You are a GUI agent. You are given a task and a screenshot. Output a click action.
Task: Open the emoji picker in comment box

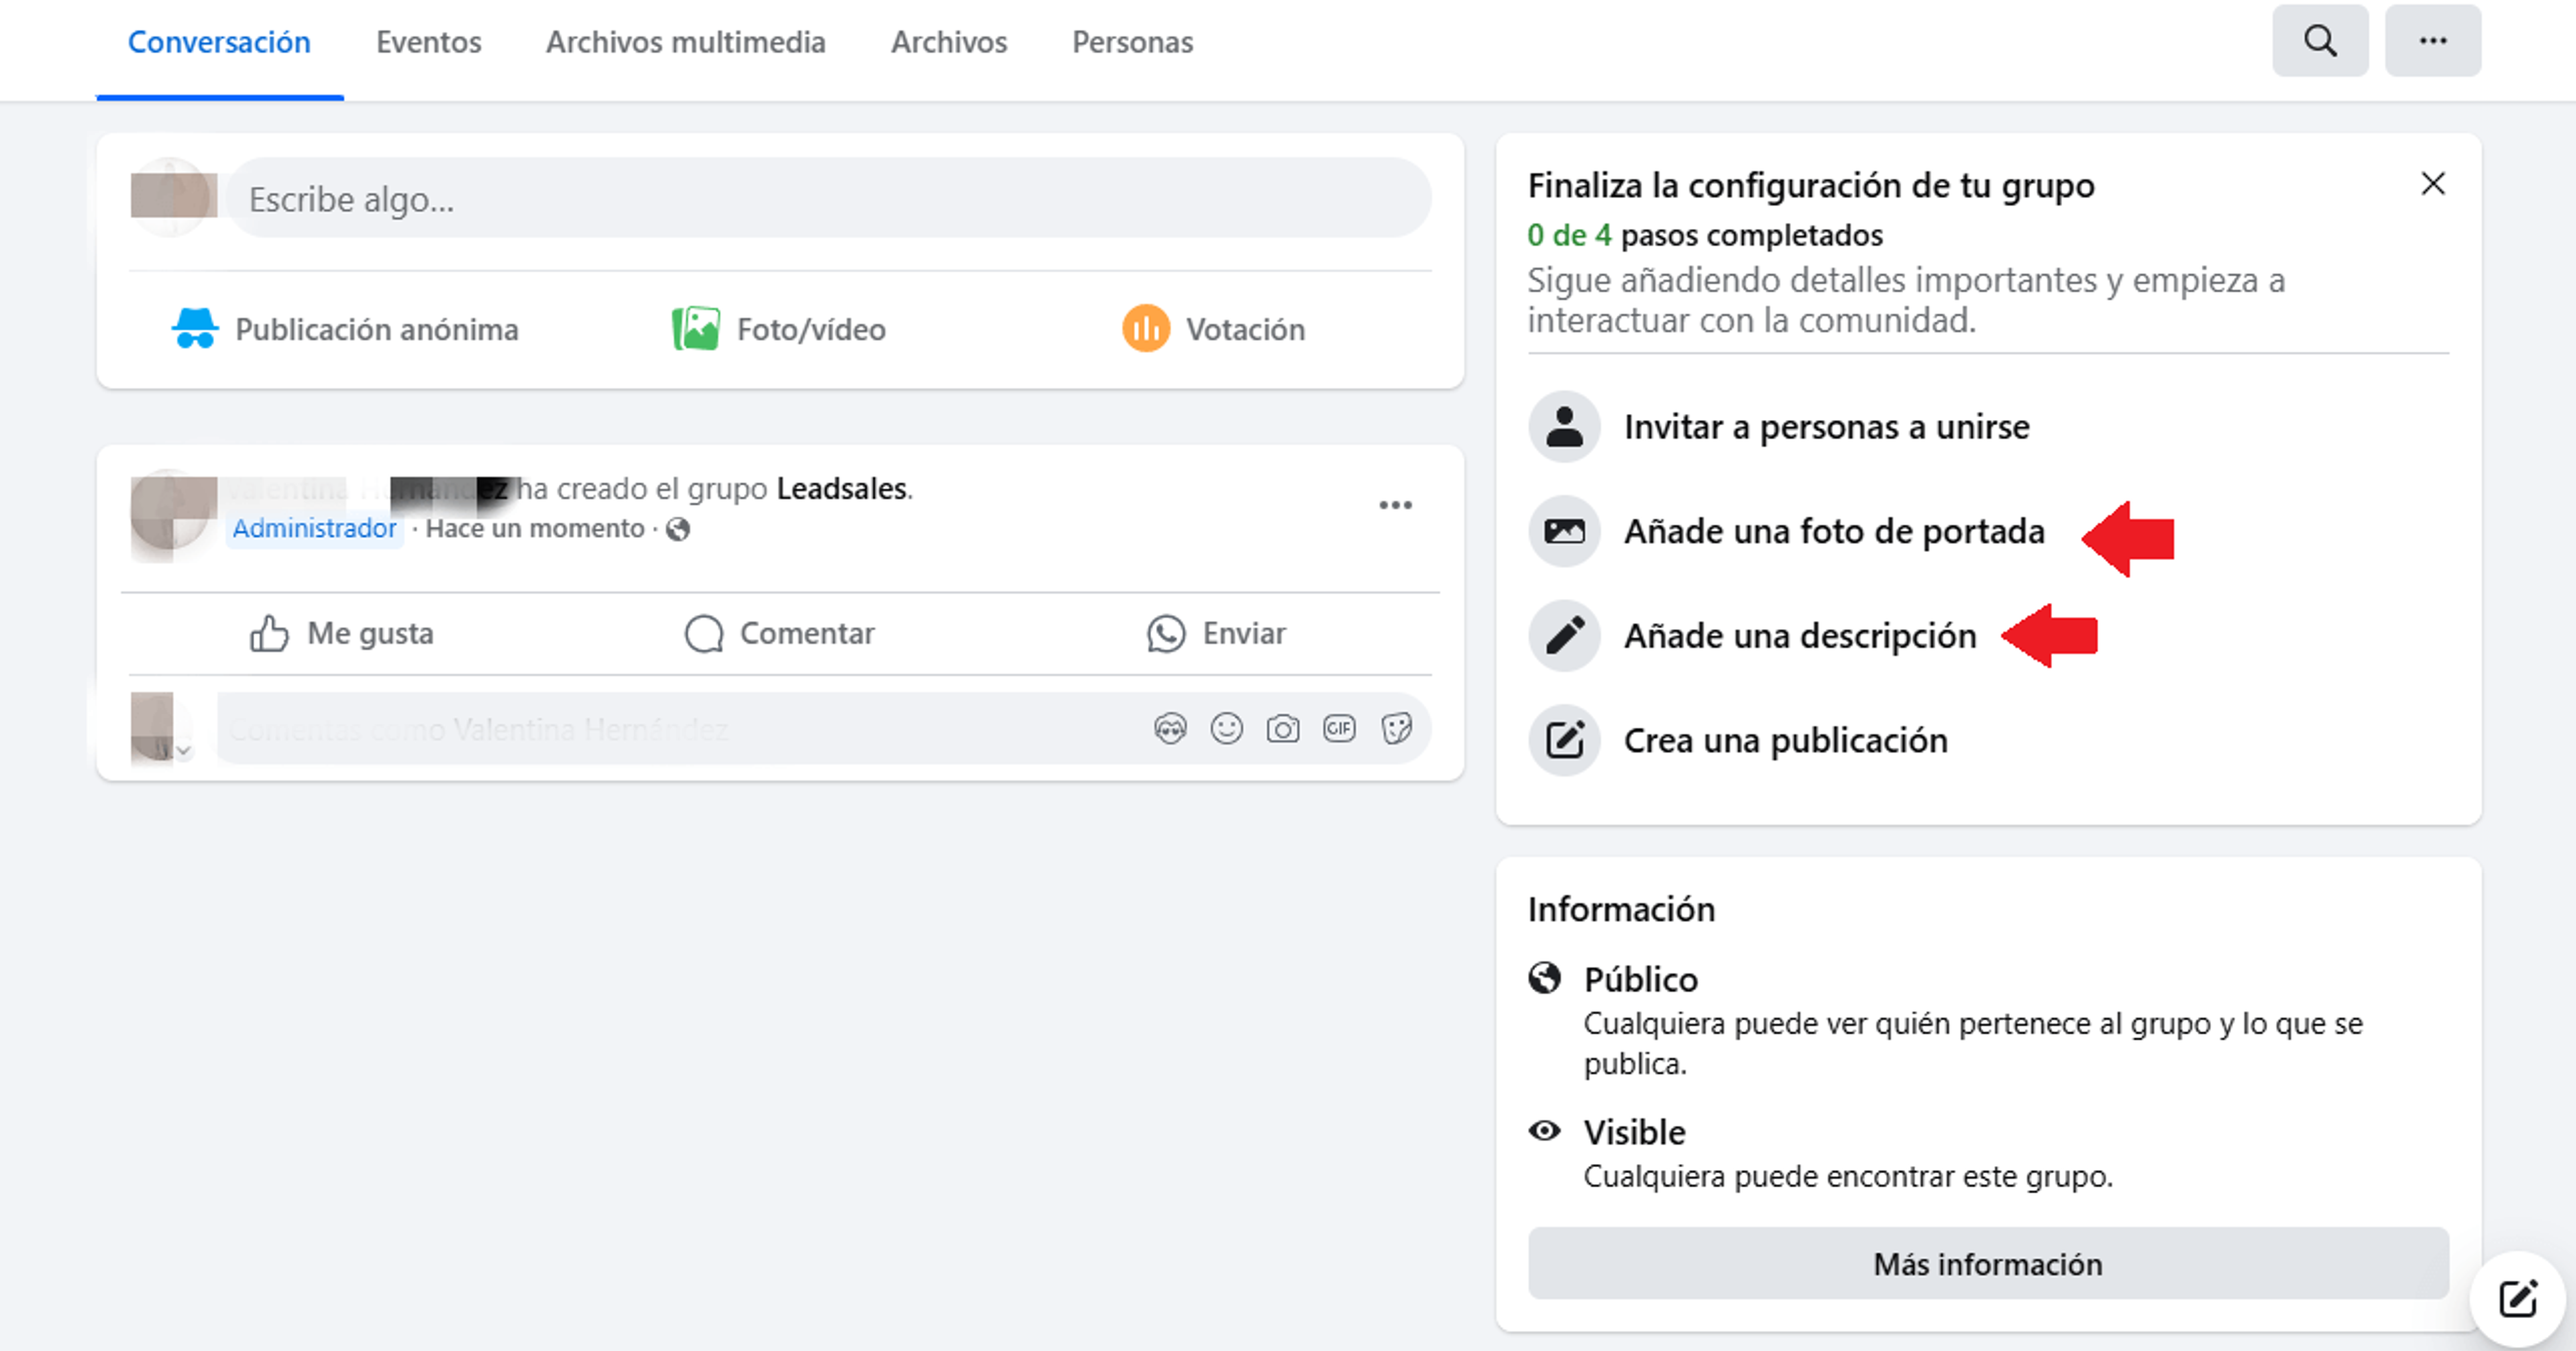[x=1226, y=728]
